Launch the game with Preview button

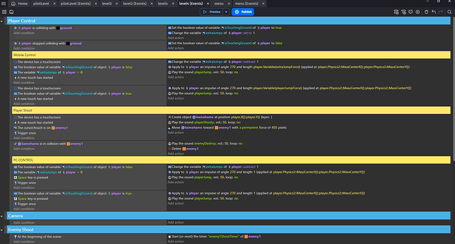(x=212, y=12)
